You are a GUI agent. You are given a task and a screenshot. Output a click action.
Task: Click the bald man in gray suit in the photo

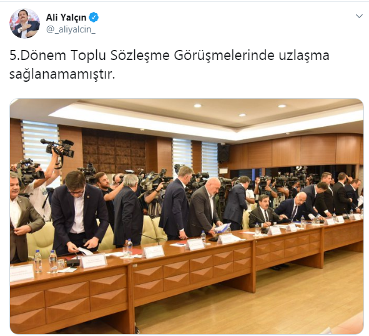tap(206, 207)
